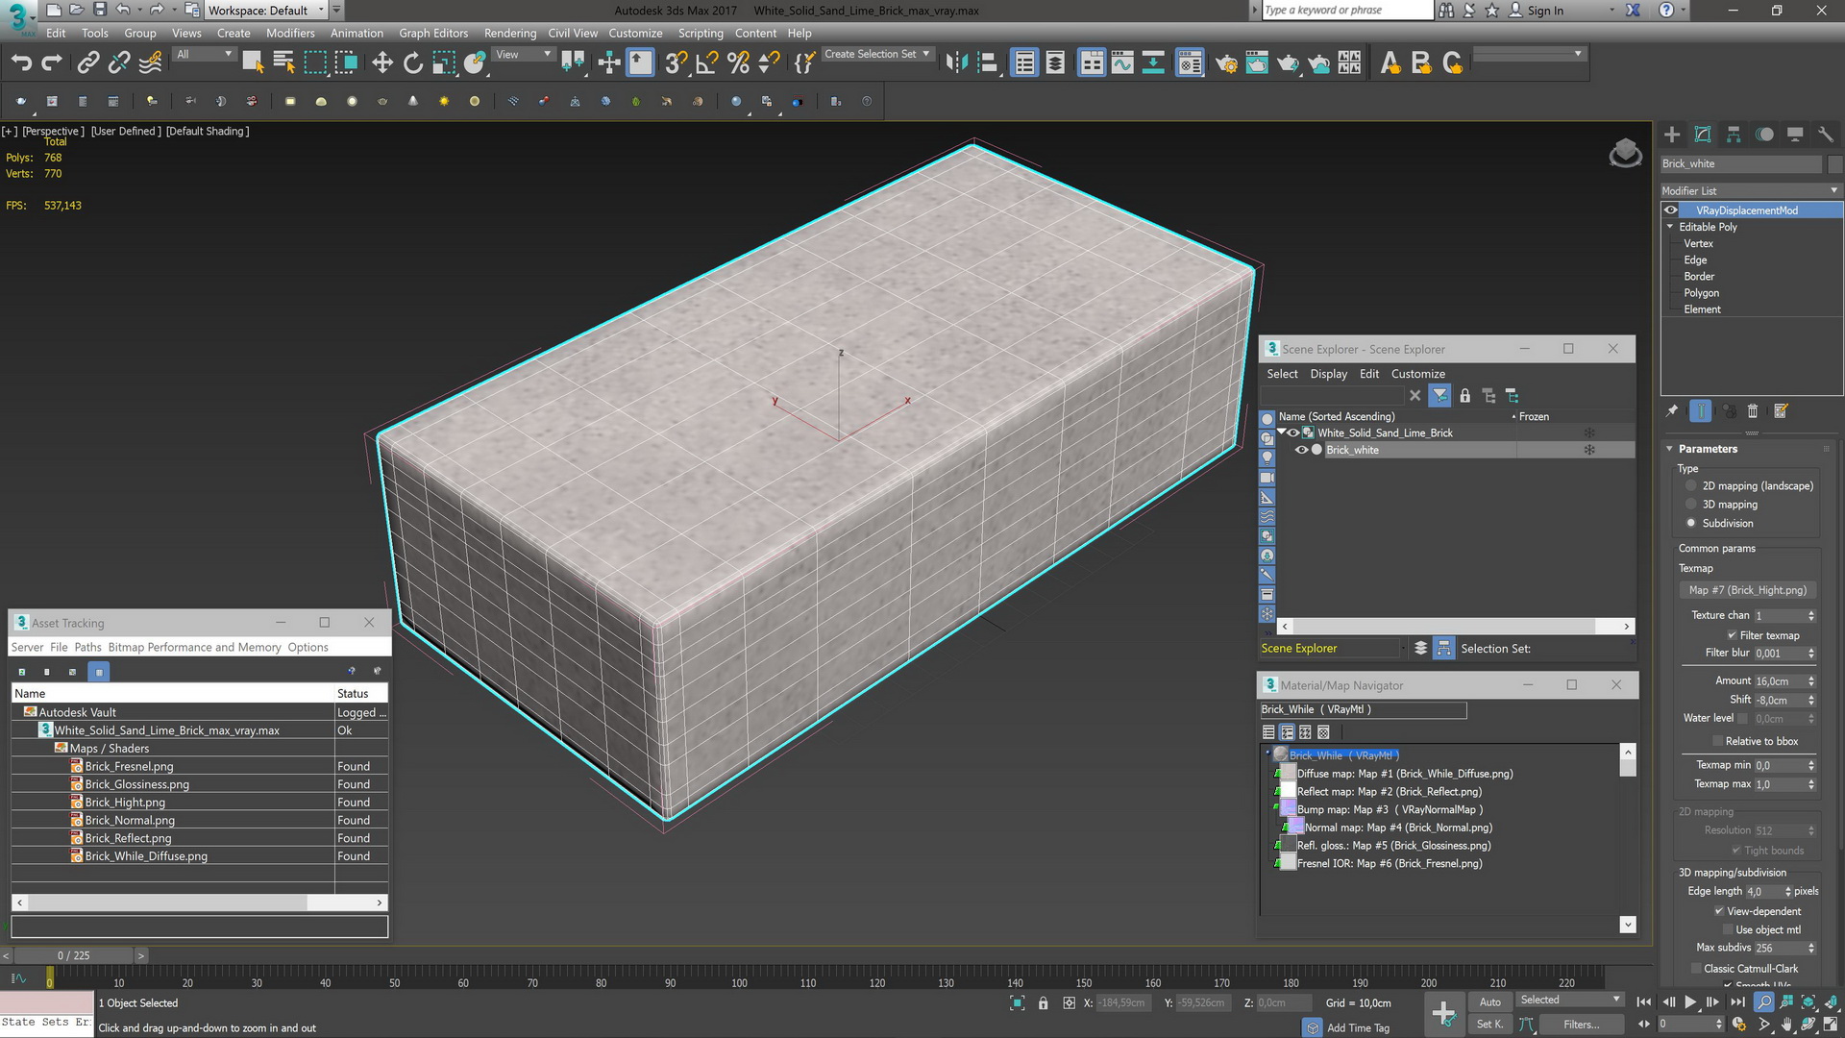Click the Play Animation button

pos(1690,1002)
